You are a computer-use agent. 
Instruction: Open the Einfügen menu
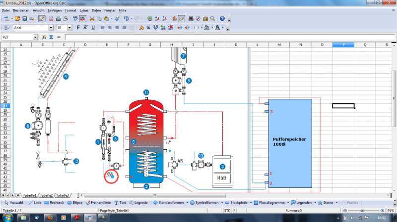tap(55, 10)
